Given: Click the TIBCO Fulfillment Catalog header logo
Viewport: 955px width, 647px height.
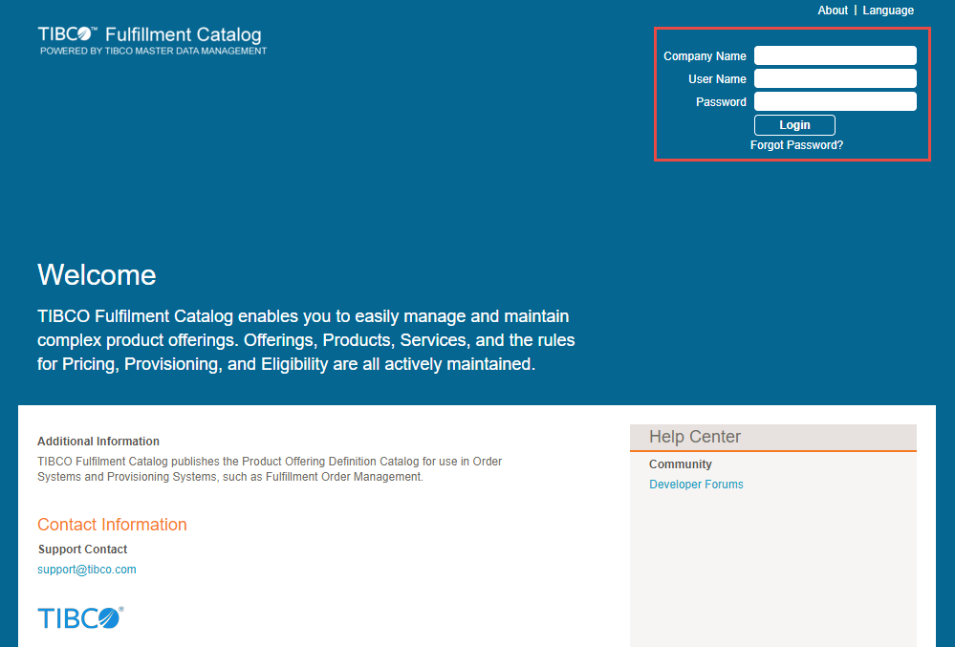Looking at the screenshot, I should (150, 34).
